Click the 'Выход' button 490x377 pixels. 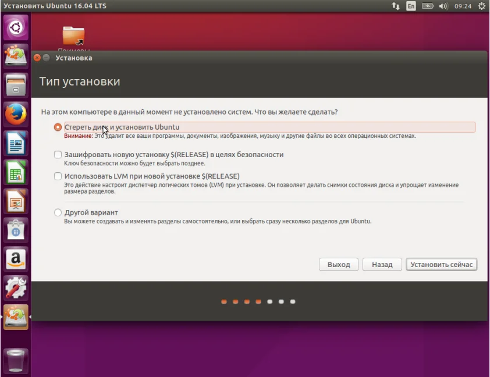click(339, 265)
